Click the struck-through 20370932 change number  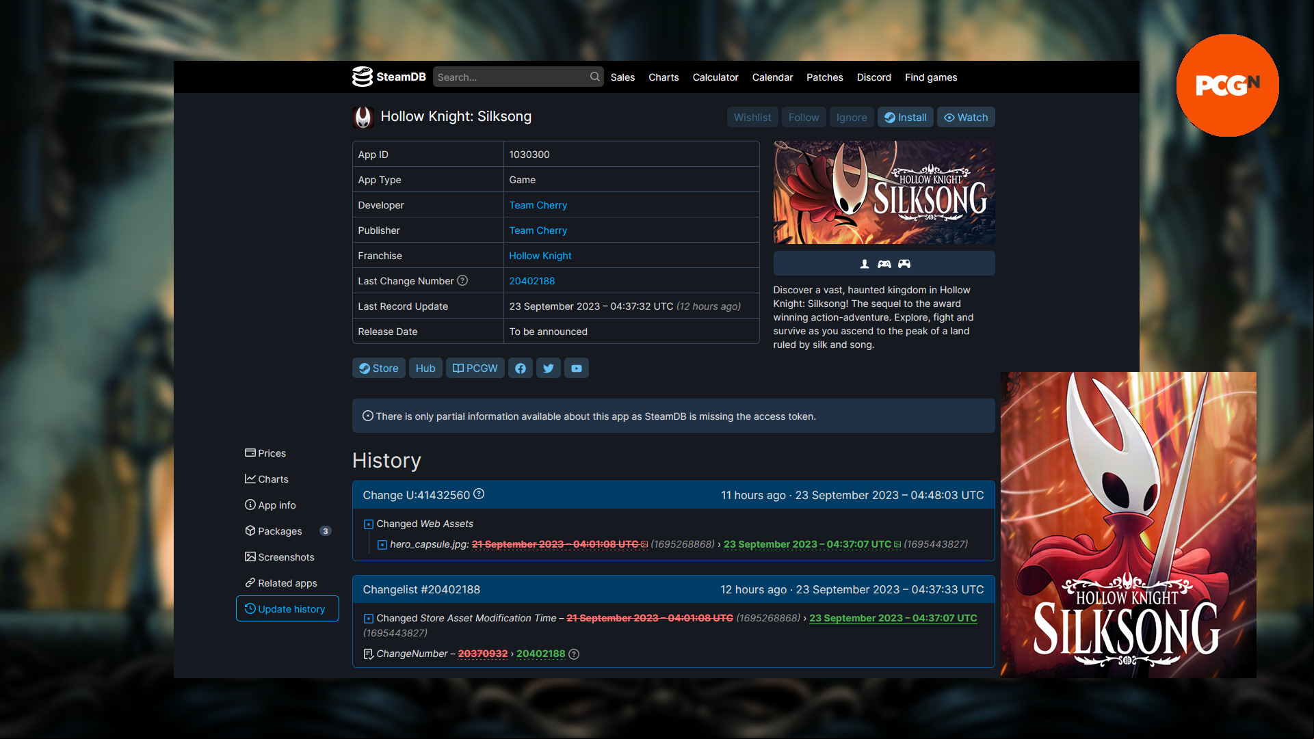coord(483,654)
